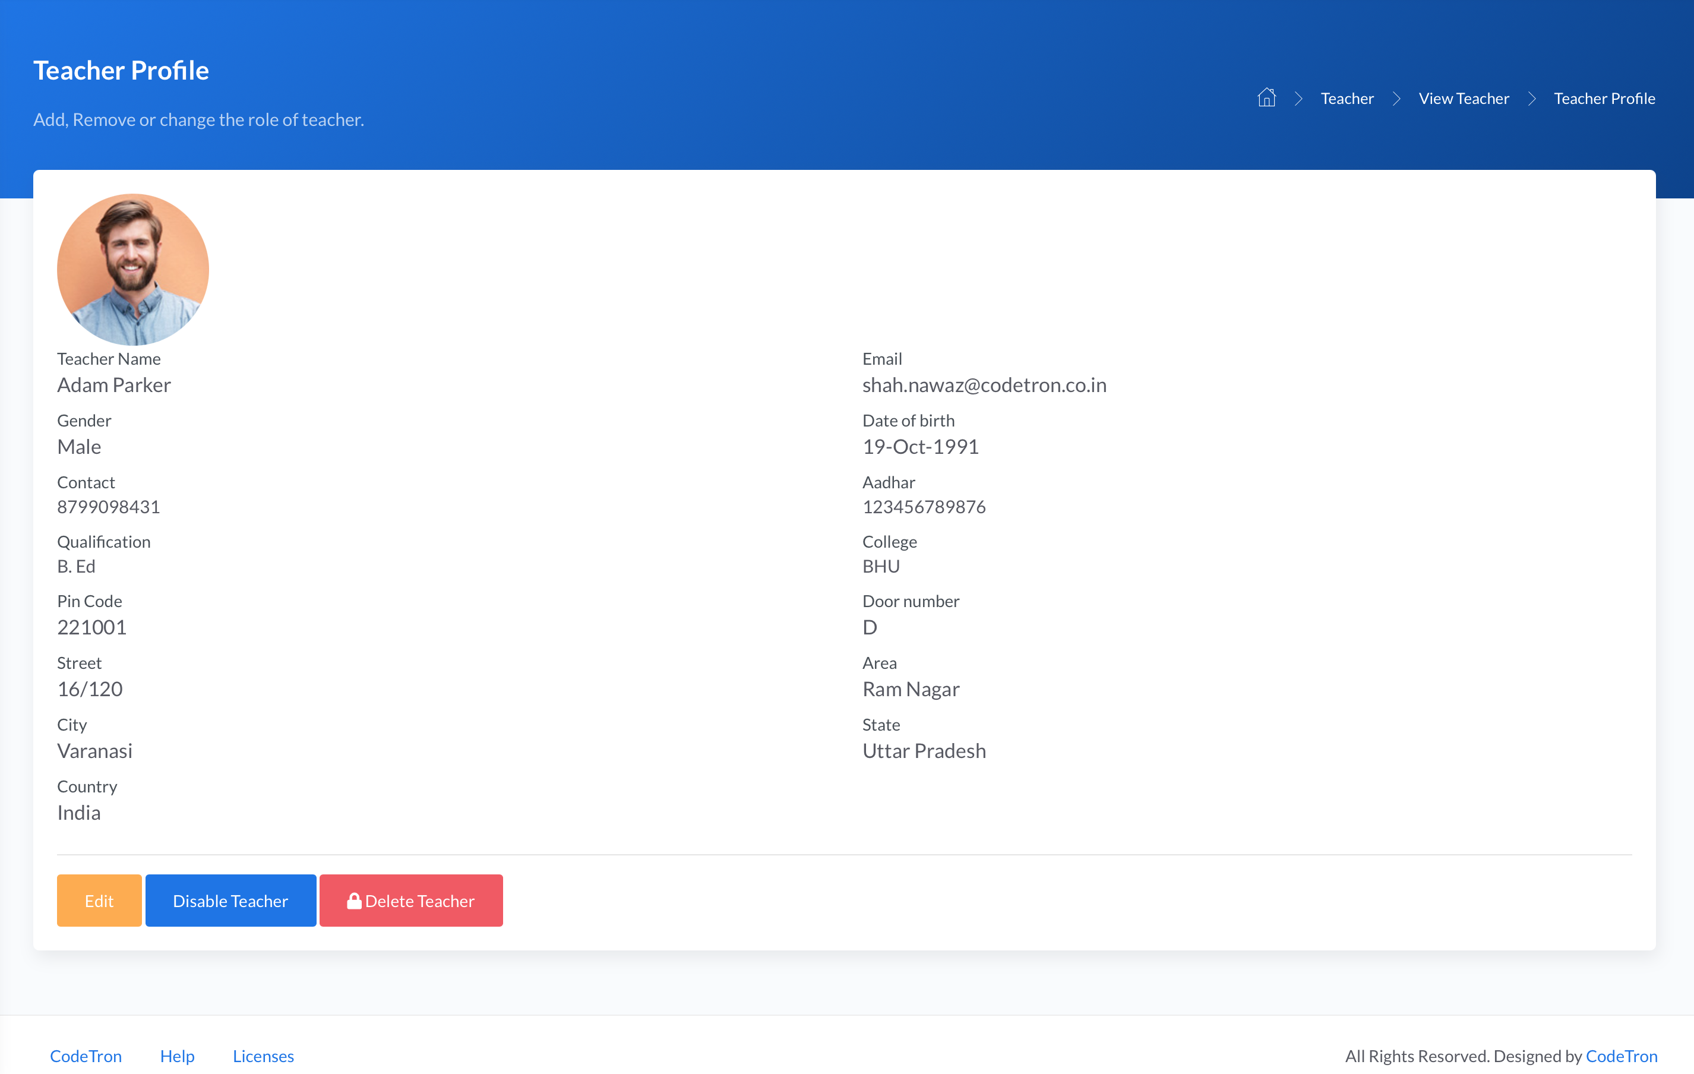Click the Aadhar number 123456789876

924,506
